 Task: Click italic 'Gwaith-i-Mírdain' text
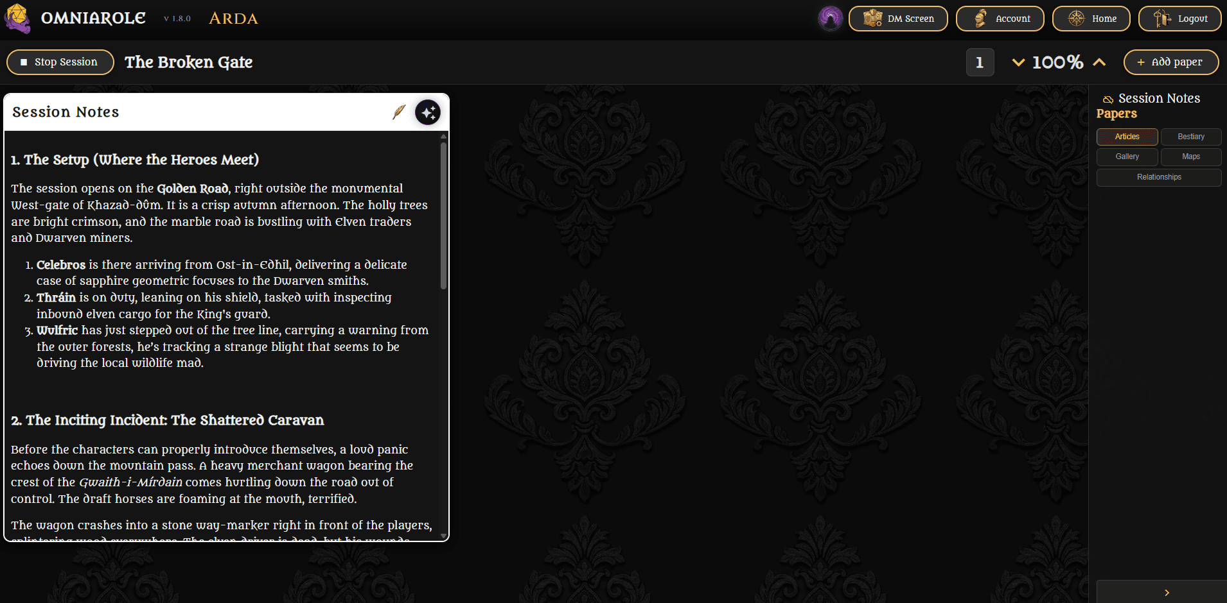click(130, 482)
